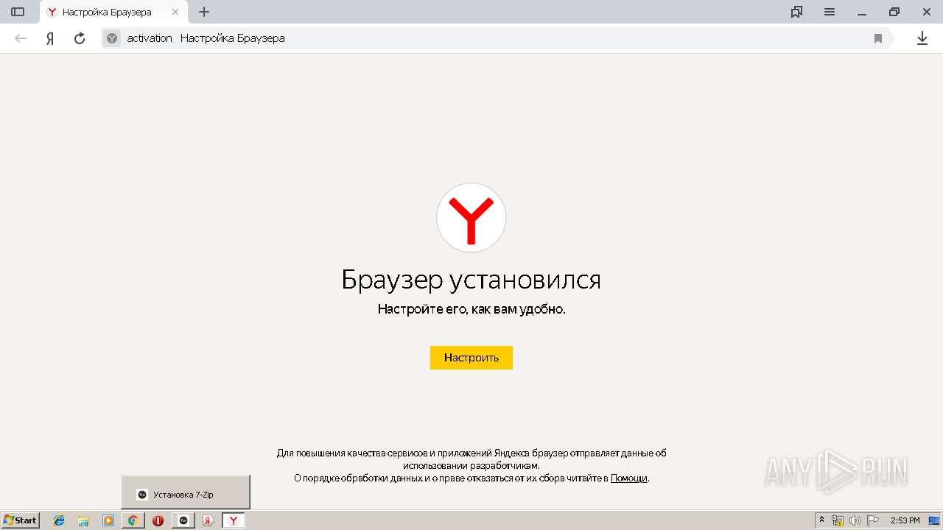
Task: Open Windows Media Player in taskbar
Action: click(x=108, y=520)
